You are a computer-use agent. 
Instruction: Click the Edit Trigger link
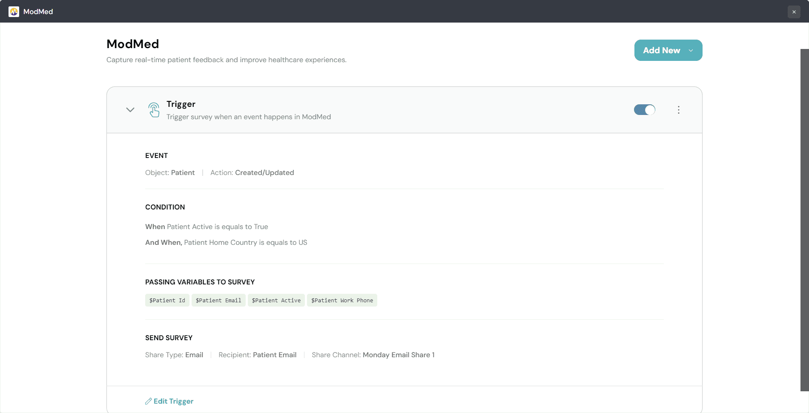173,401
